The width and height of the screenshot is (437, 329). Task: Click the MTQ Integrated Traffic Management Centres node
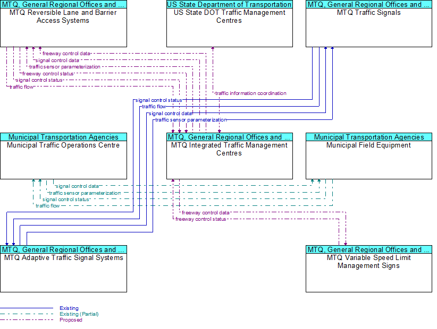tap(230, 156)
